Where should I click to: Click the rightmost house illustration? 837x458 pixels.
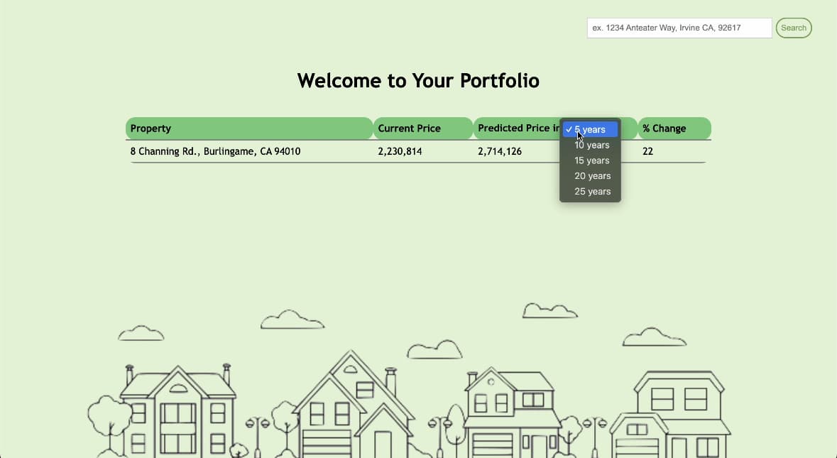(x=670, y=414)
